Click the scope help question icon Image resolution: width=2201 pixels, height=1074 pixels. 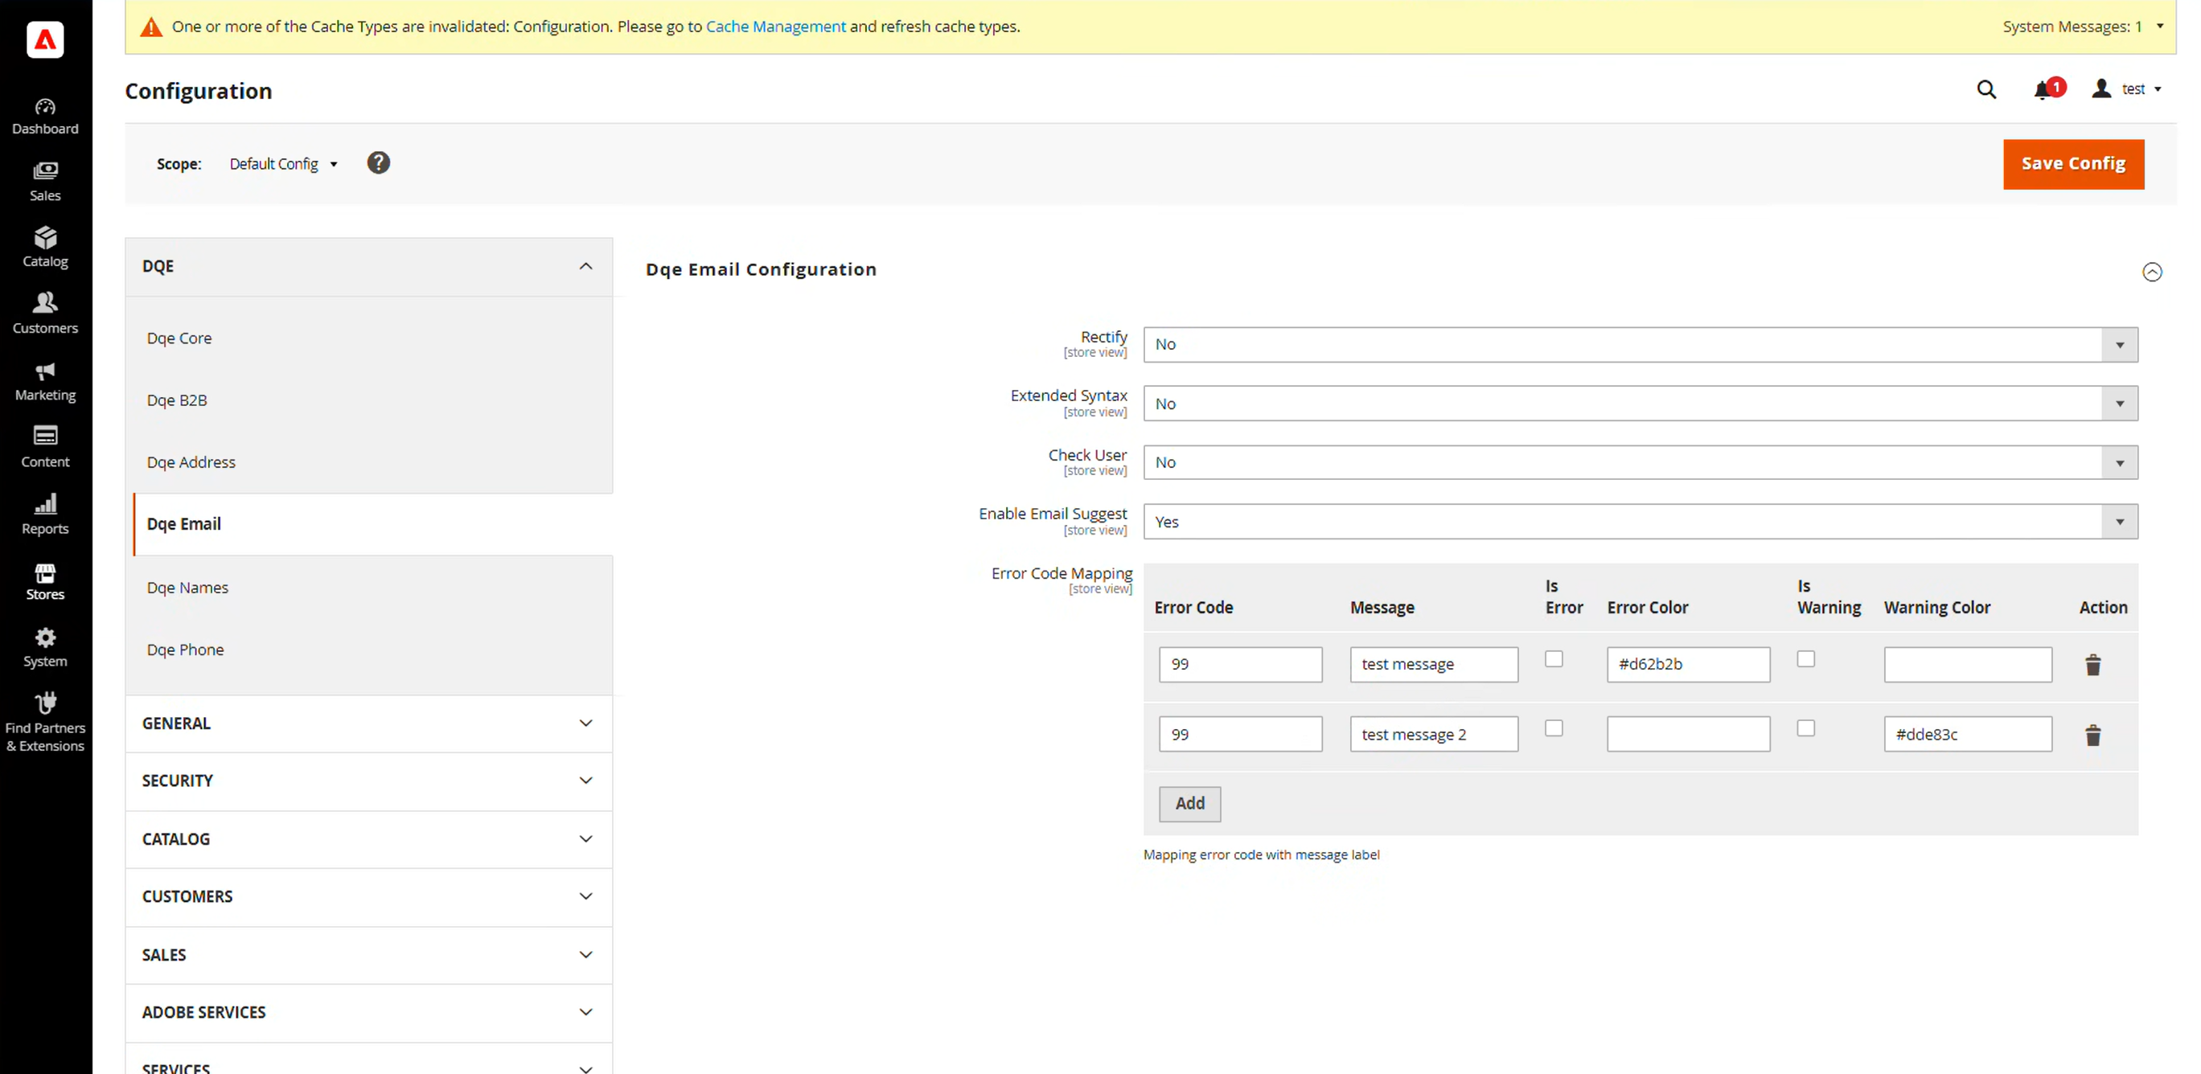(379, 163)
